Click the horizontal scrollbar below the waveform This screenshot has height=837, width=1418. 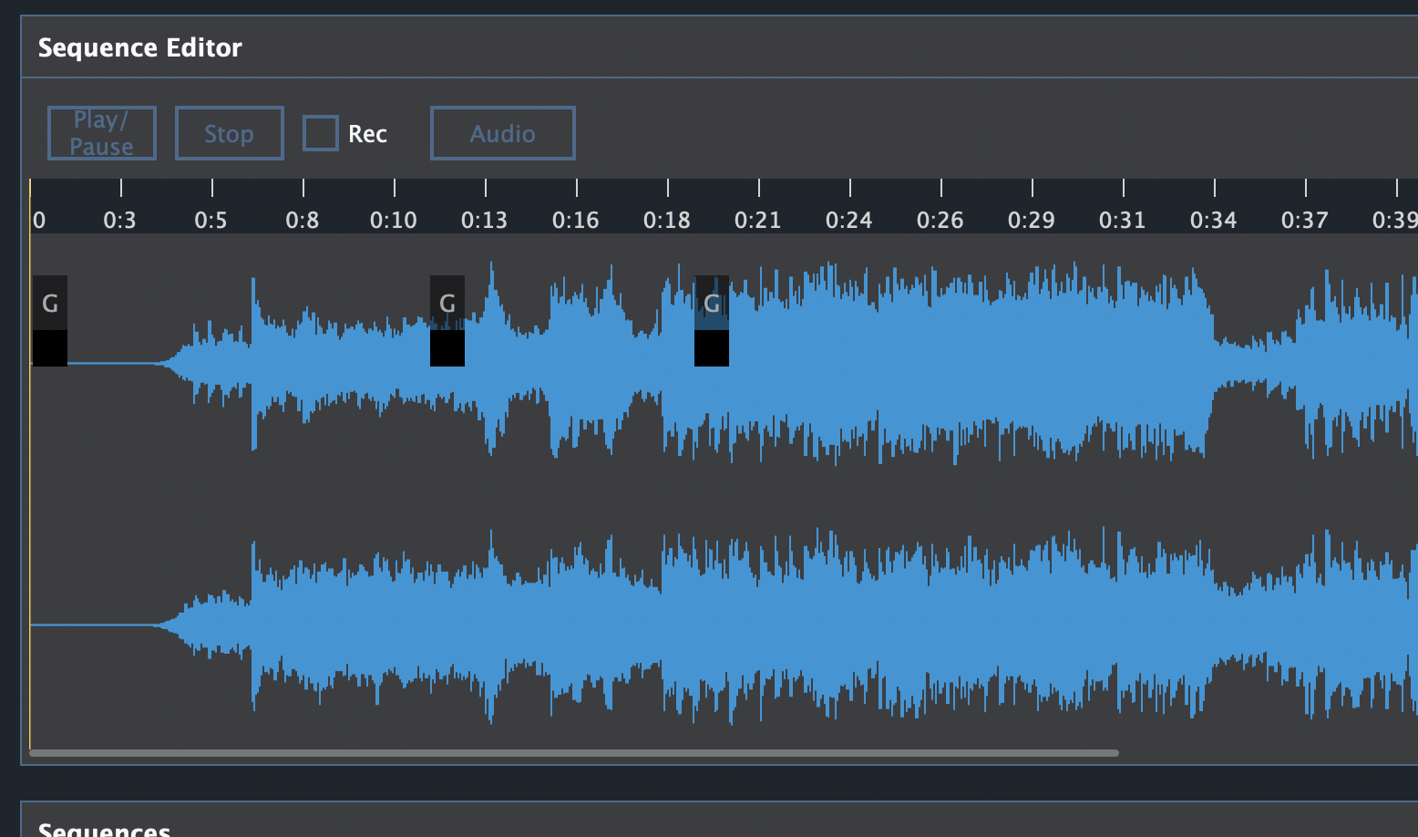(574, 753)
